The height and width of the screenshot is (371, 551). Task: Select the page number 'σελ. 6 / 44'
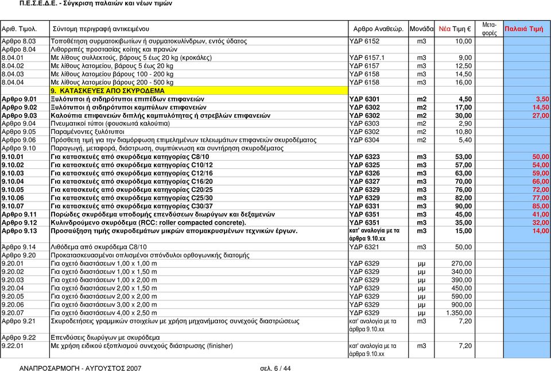tap(275, 368)
